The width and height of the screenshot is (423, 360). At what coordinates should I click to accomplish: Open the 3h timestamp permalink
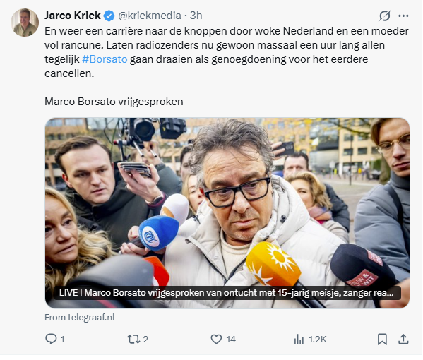(196, 16)
